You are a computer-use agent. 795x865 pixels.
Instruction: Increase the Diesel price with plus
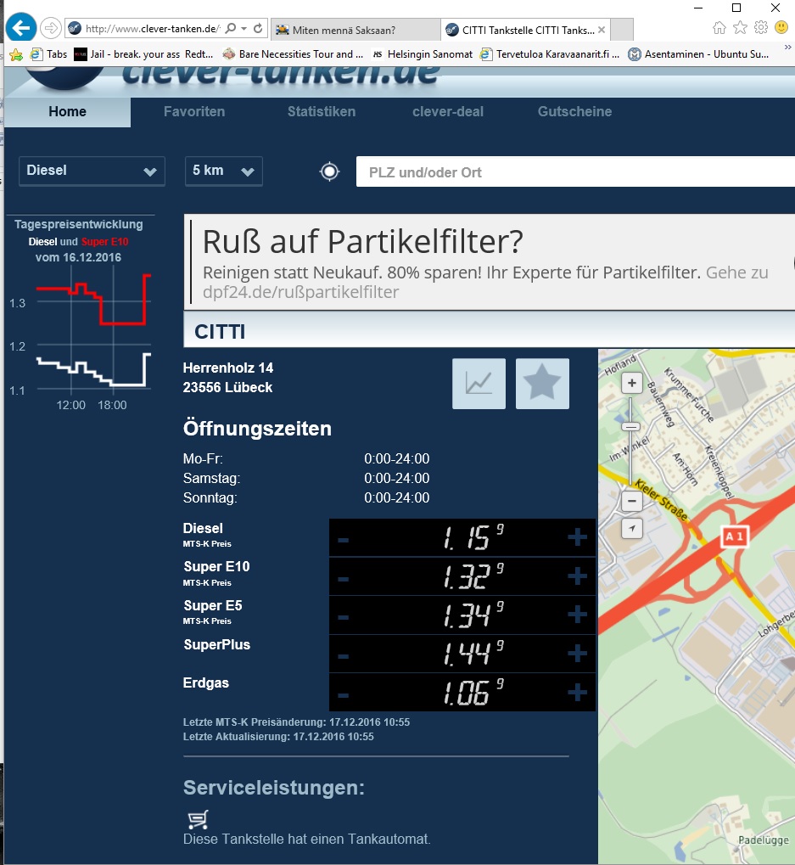click(577, 536)
